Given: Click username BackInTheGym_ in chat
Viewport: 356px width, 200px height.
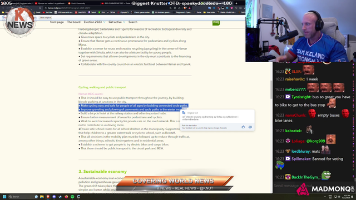Looking at the screenshot, I should [x=305, y=177].
